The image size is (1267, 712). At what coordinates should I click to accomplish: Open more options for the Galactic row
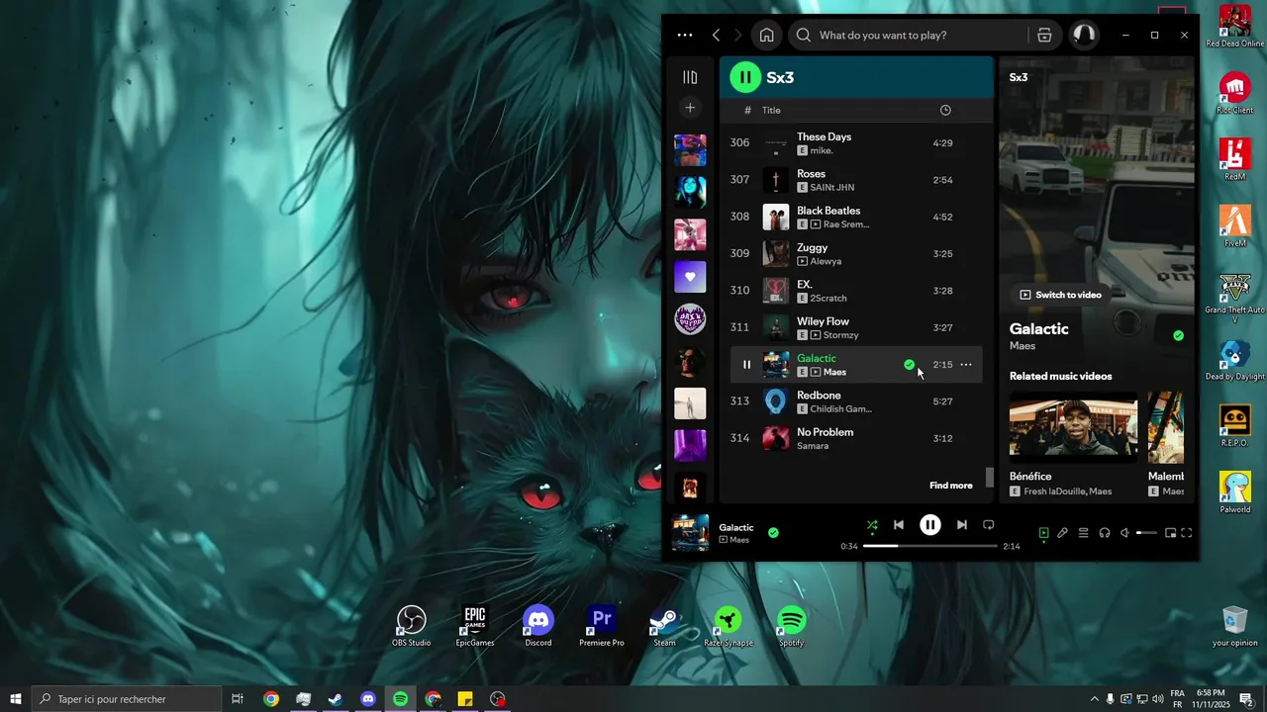point(966,364)
